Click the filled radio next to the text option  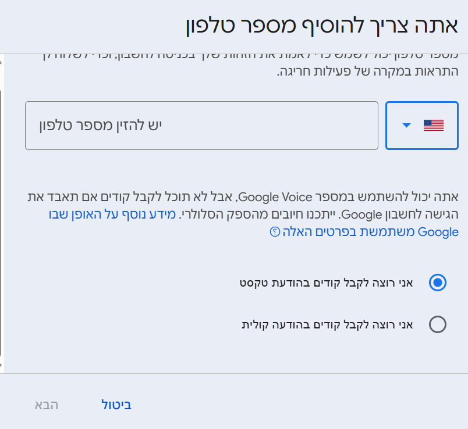(x=437, y=283)
